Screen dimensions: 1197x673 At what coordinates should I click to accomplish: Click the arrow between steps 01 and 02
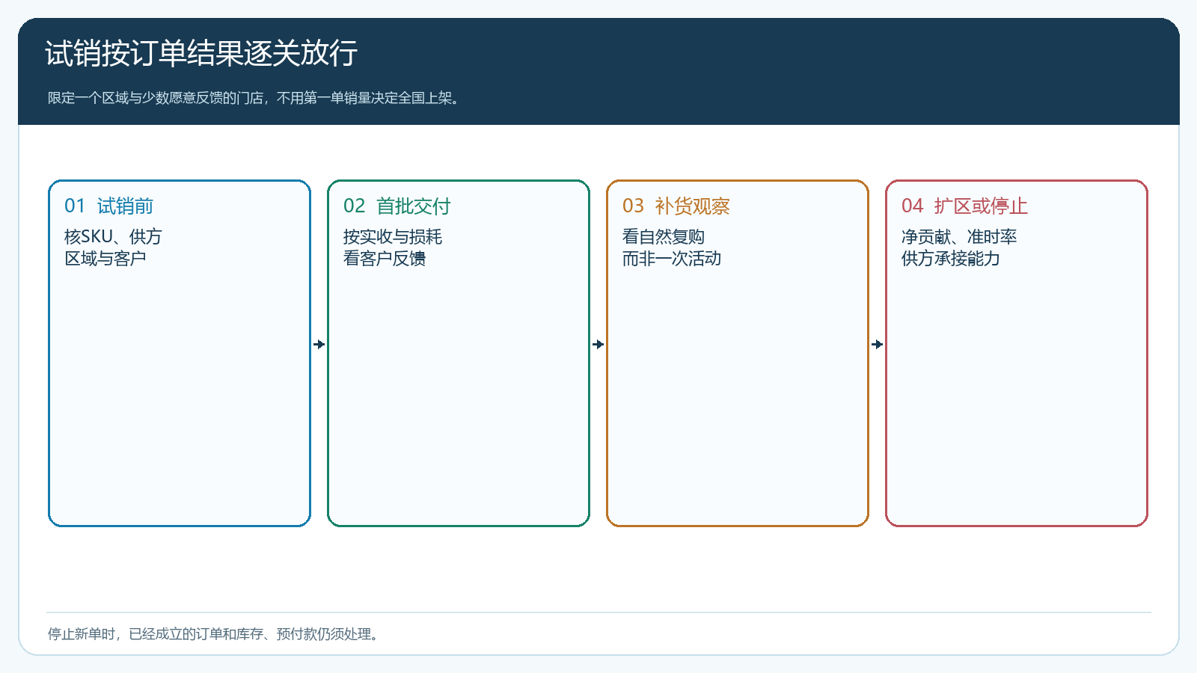[x=319, y=345]
